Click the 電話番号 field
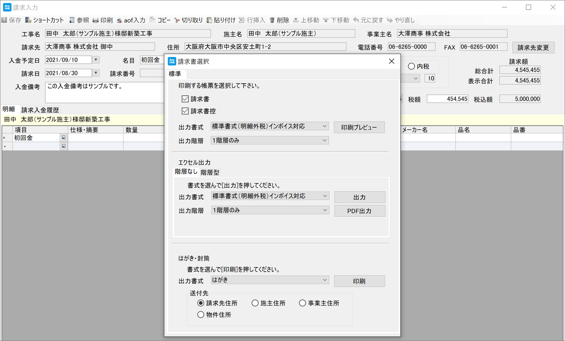565x341 pixels. coord(411,47)
